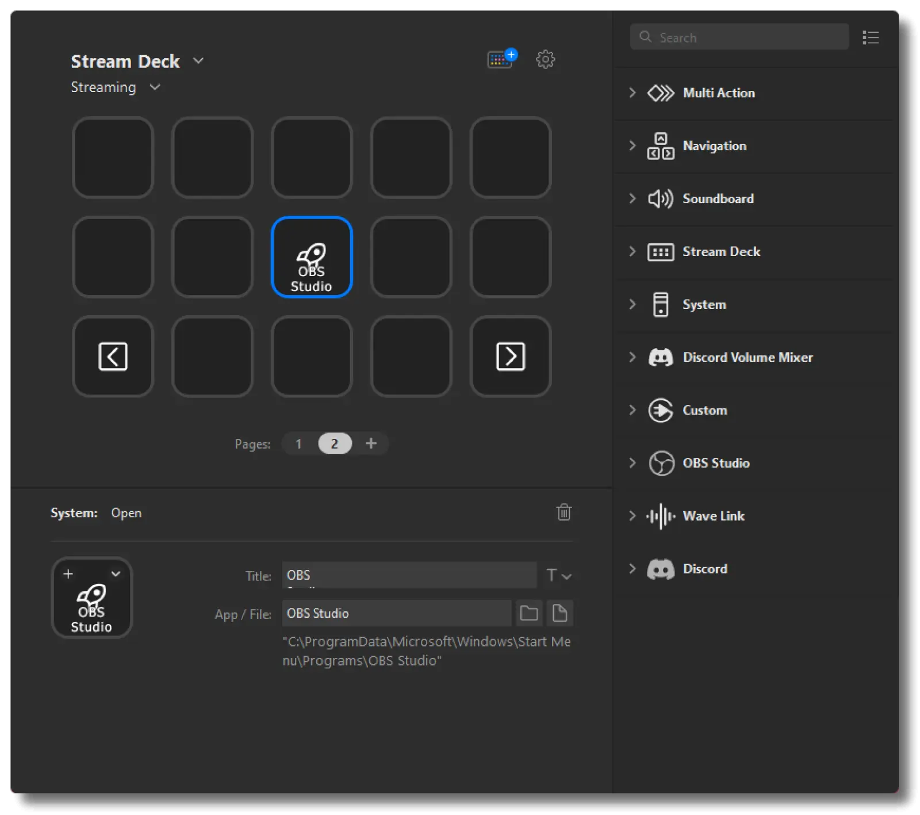Click the Wave Link waveform icon
This screenshot has width=920, height=815.
click(660, 516)
